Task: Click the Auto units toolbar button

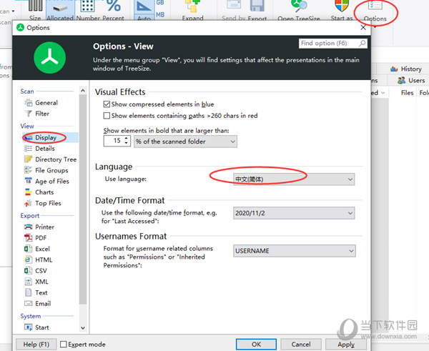Action: click(x=144, y=11)
